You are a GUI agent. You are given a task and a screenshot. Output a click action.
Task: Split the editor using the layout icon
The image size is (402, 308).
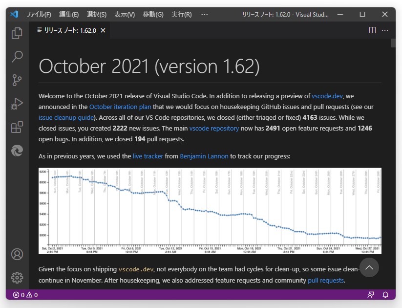click(372, 30)
